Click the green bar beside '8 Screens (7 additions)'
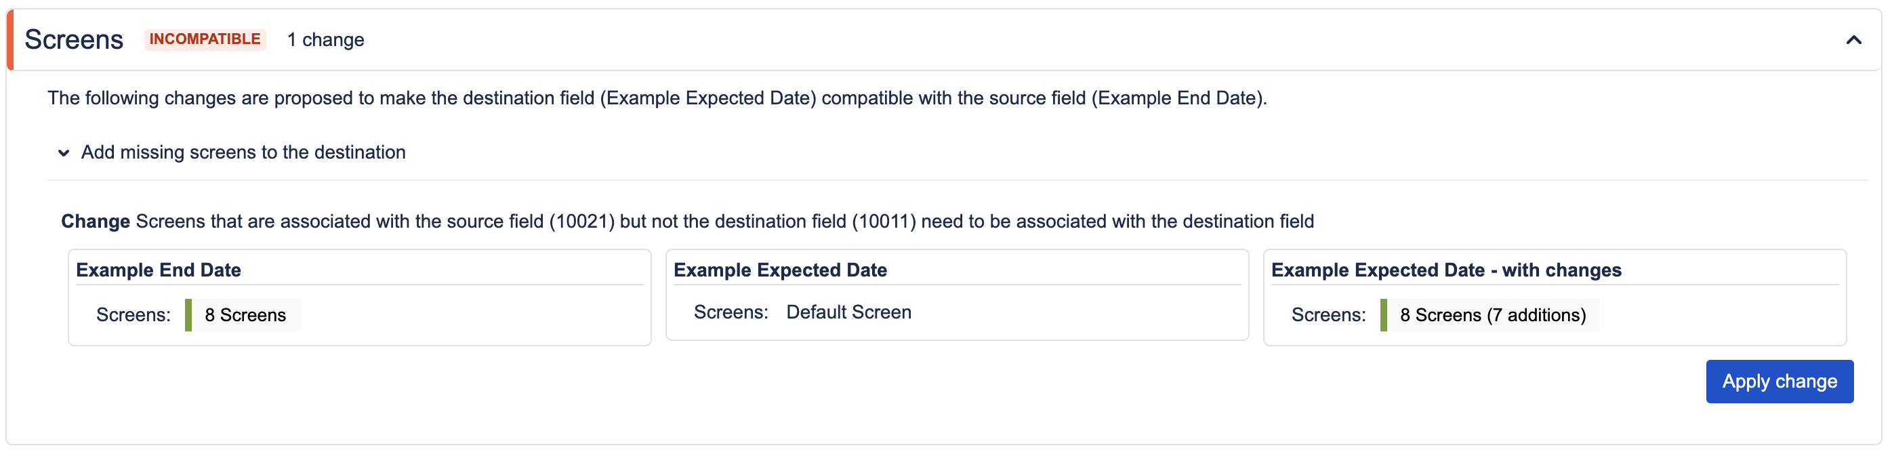Viewport: 1892px width, 450px height. click(x=1384, y=315)
